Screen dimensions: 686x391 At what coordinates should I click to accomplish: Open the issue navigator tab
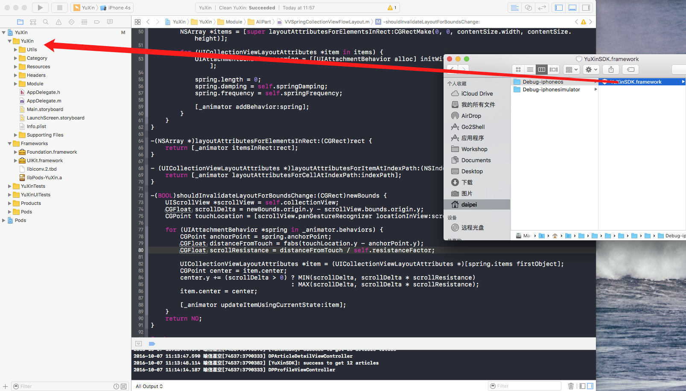(x=58, y=22)
